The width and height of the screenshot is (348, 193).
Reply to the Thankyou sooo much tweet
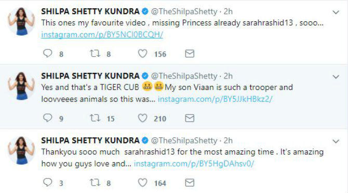(x=47, y=182)
